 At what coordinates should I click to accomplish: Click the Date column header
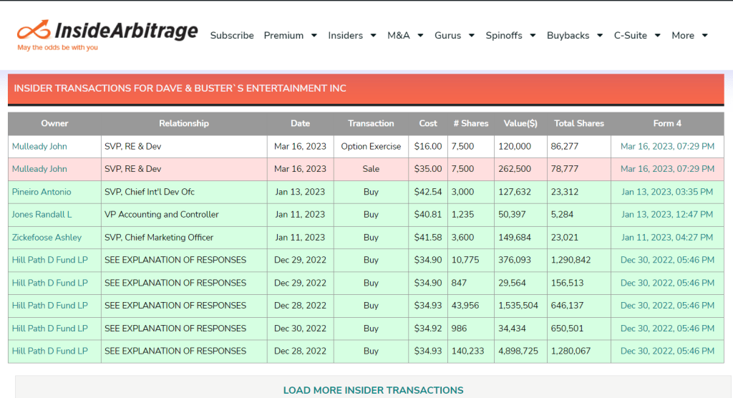pyautogui.click(x=300, y=123)
